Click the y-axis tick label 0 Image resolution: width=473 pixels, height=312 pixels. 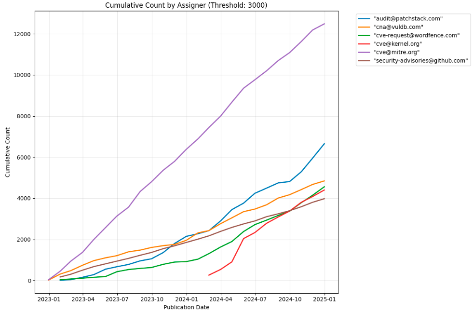click(x=29, y=281)
